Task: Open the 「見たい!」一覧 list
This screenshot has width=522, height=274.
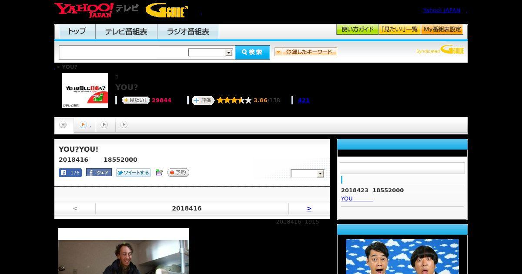Action: coord(399,30)
